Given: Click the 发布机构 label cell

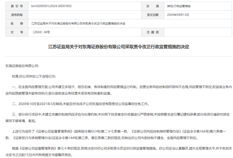Looking at the screenshot, I should click(17, 15).
